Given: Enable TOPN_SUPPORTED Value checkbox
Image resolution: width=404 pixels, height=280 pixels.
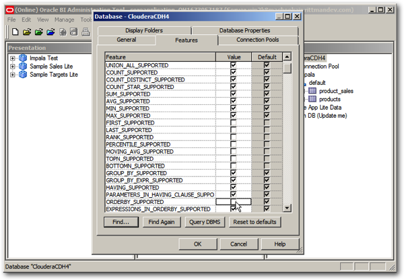Looking at the screenshot, I should point(234,159).
